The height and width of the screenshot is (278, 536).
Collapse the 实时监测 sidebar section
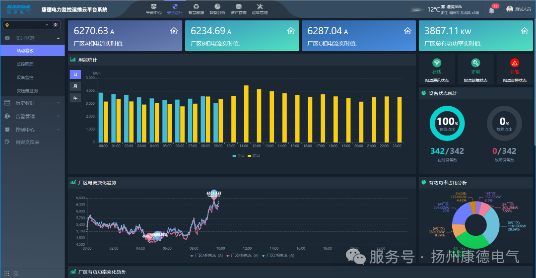58,38
